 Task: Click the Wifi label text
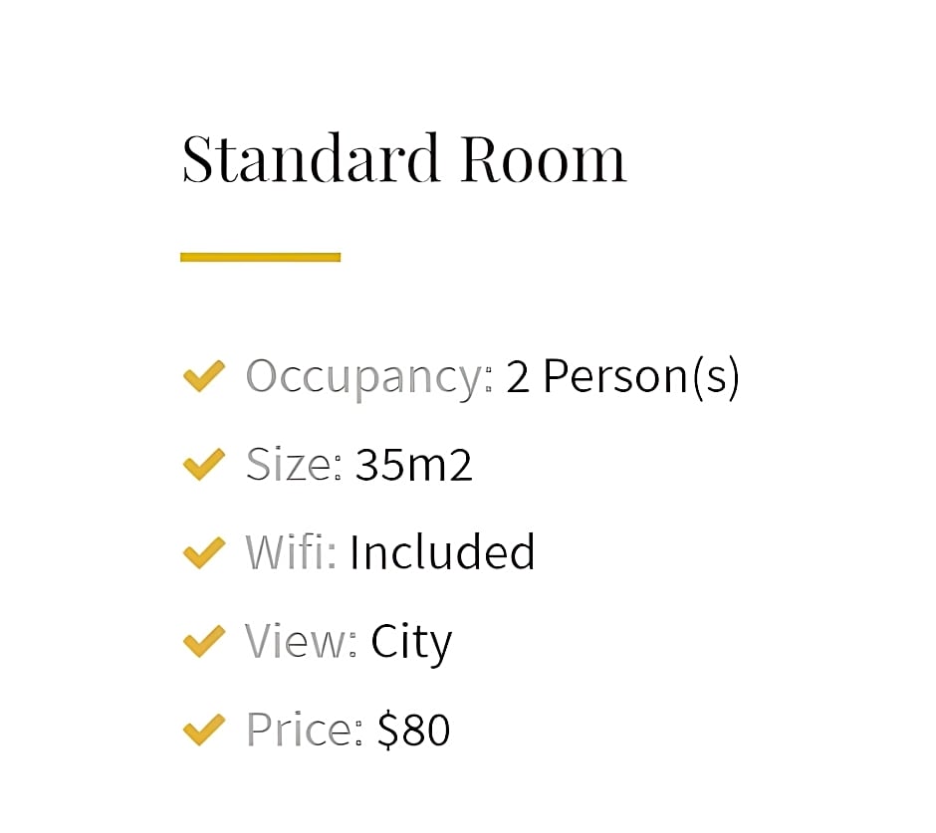click(x=291, y=552)
